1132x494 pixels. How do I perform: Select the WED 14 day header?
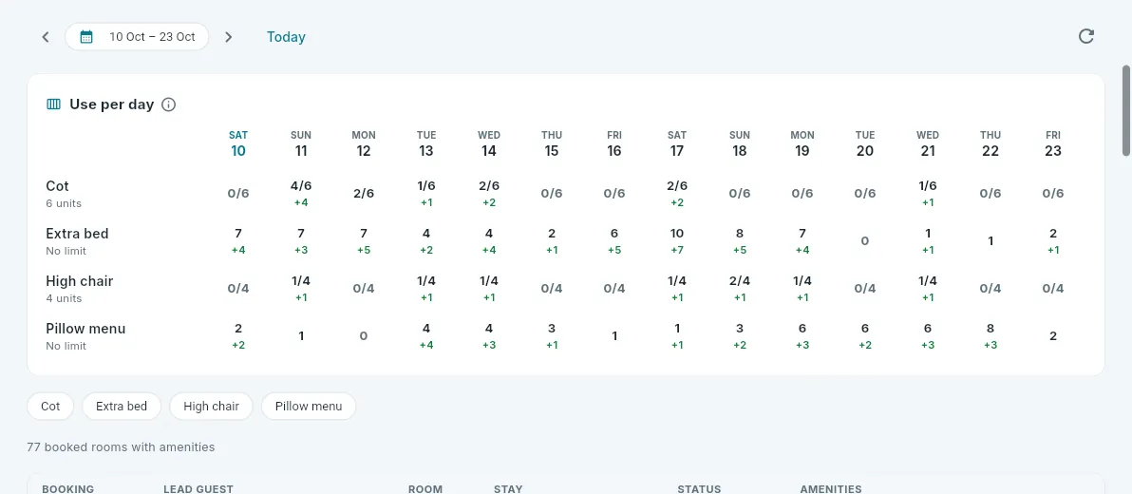point(489,143)
